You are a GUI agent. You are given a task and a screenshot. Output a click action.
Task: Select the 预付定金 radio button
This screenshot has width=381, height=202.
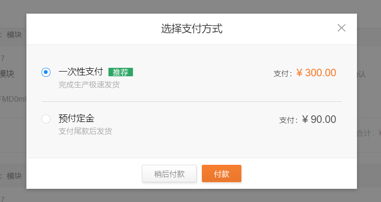[x=46, y=119]
